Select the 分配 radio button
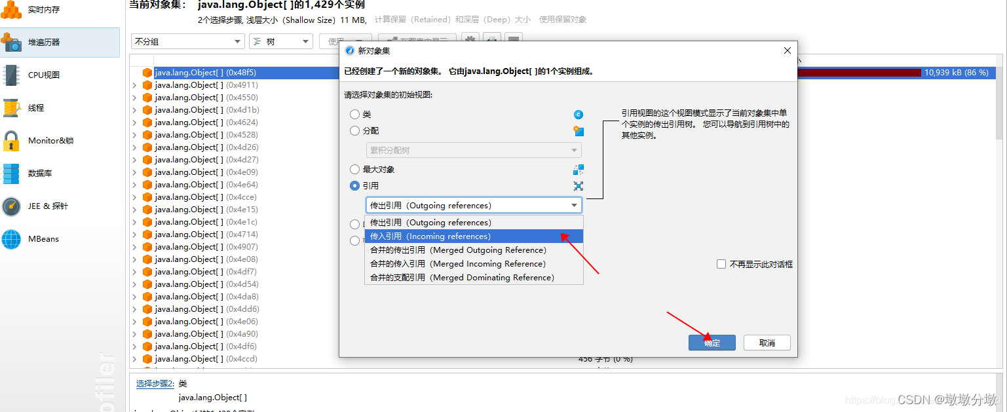The height and width of the screenshot is (412, 1007). tap(355, 131)
